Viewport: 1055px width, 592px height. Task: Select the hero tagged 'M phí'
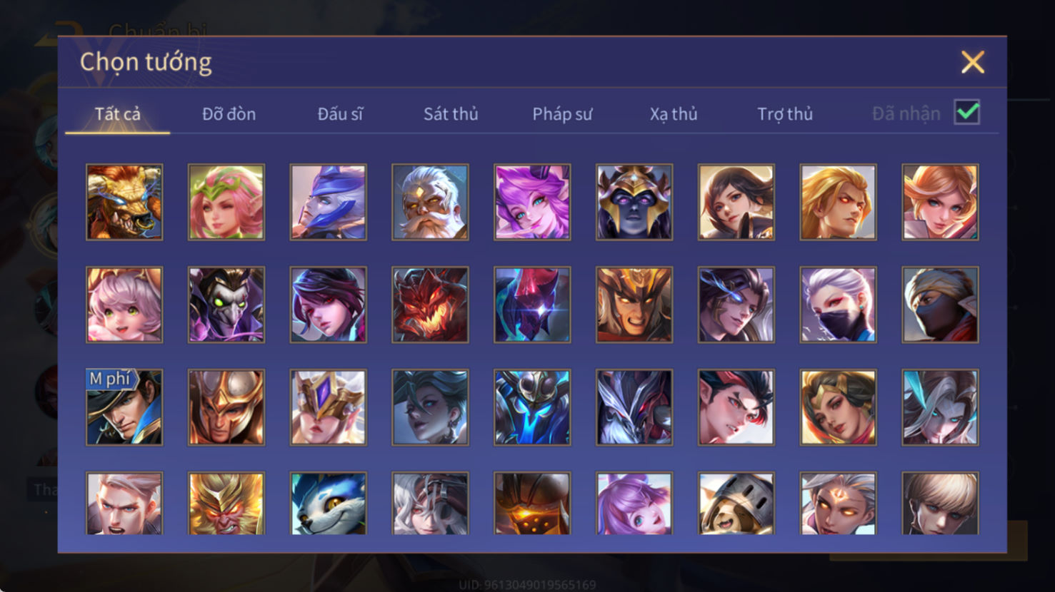124,407
